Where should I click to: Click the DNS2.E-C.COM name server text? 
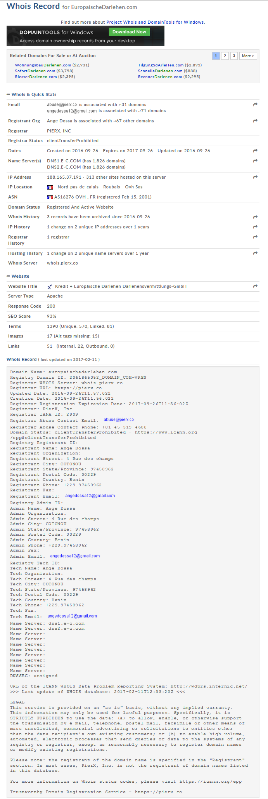pos(64,167)
